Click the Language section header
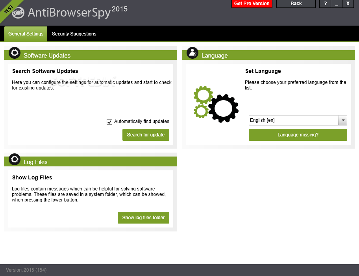 click(x=268, y=55)
